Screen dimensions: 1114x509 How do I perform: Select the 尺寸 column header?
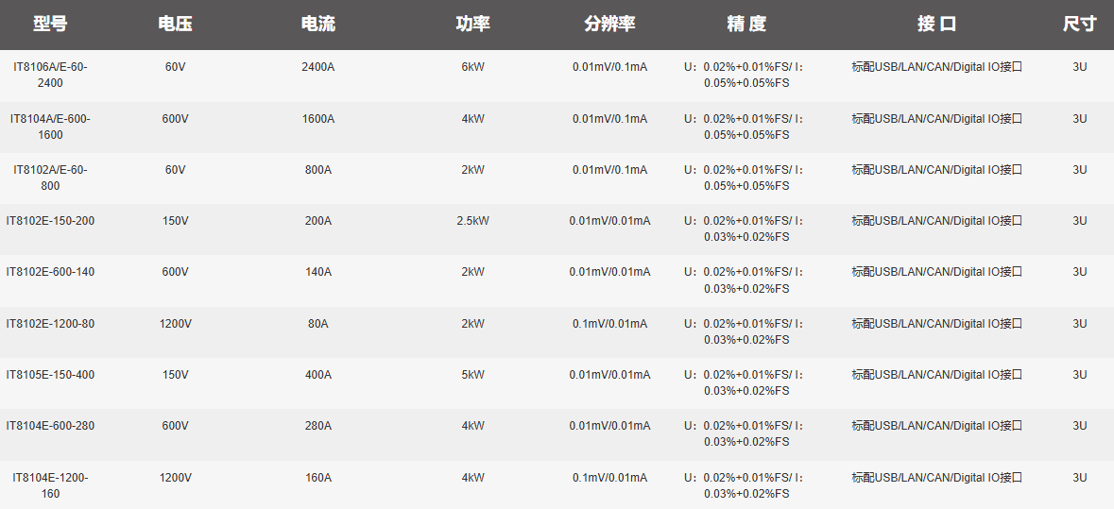(x=1079, y=25)
